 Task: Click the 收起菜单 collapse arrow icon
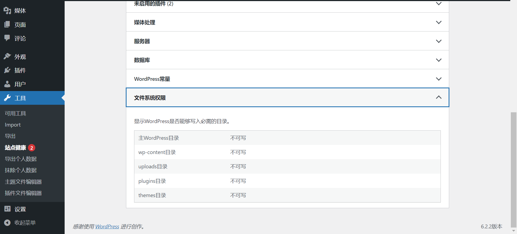point(7,223)
